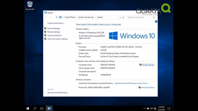Expand the chevron after Control Panel breadcrumb
This screenshot has width=198, height=111.
click(x=77, y=17)
